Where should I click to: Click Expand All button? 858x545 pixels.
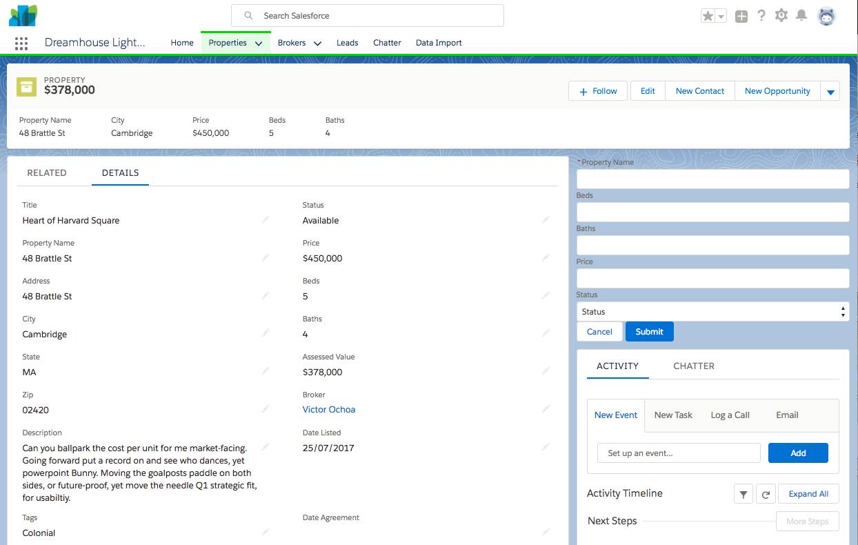click(x=808, y=494)
